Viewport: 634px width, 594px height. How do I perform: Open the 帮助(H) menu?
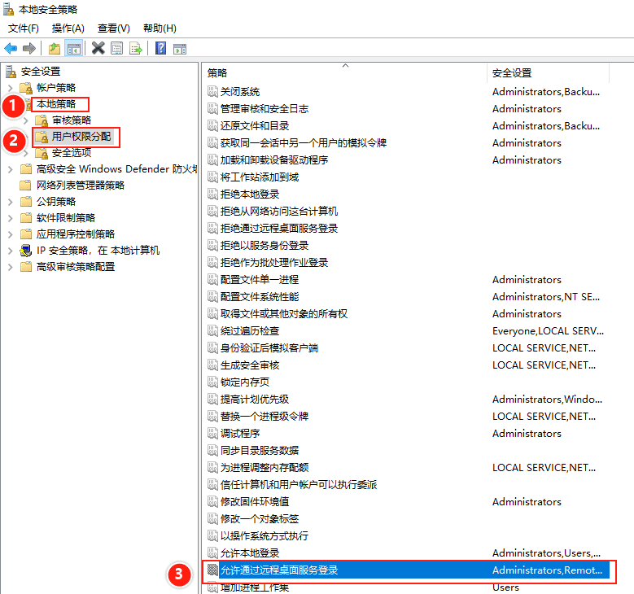click(x=160, y=28)
